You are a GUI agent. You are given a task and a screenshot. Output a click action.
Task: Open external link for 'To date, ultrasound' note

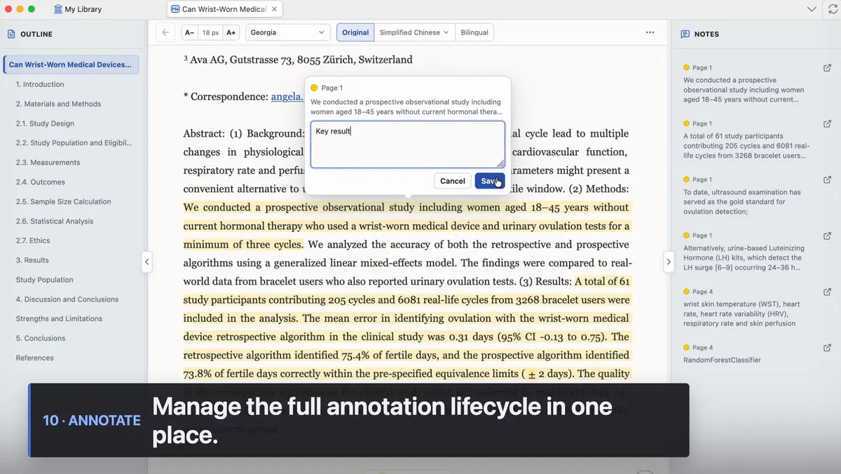(826, 180)
